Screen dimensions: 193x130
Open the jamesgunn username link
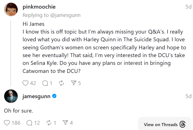[x=36, y=96]
